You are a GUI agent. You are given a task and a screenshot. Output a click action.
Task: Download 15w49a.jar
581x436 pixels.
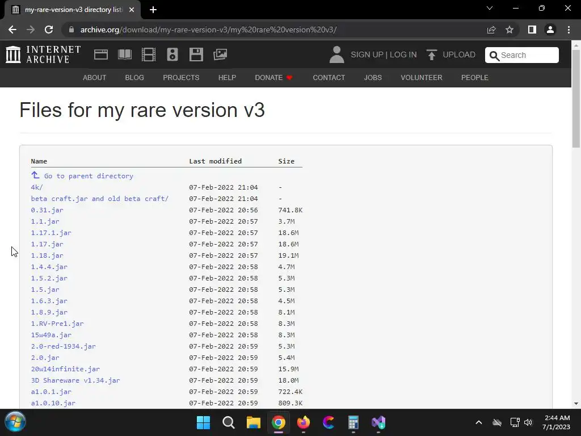[51, 335]
